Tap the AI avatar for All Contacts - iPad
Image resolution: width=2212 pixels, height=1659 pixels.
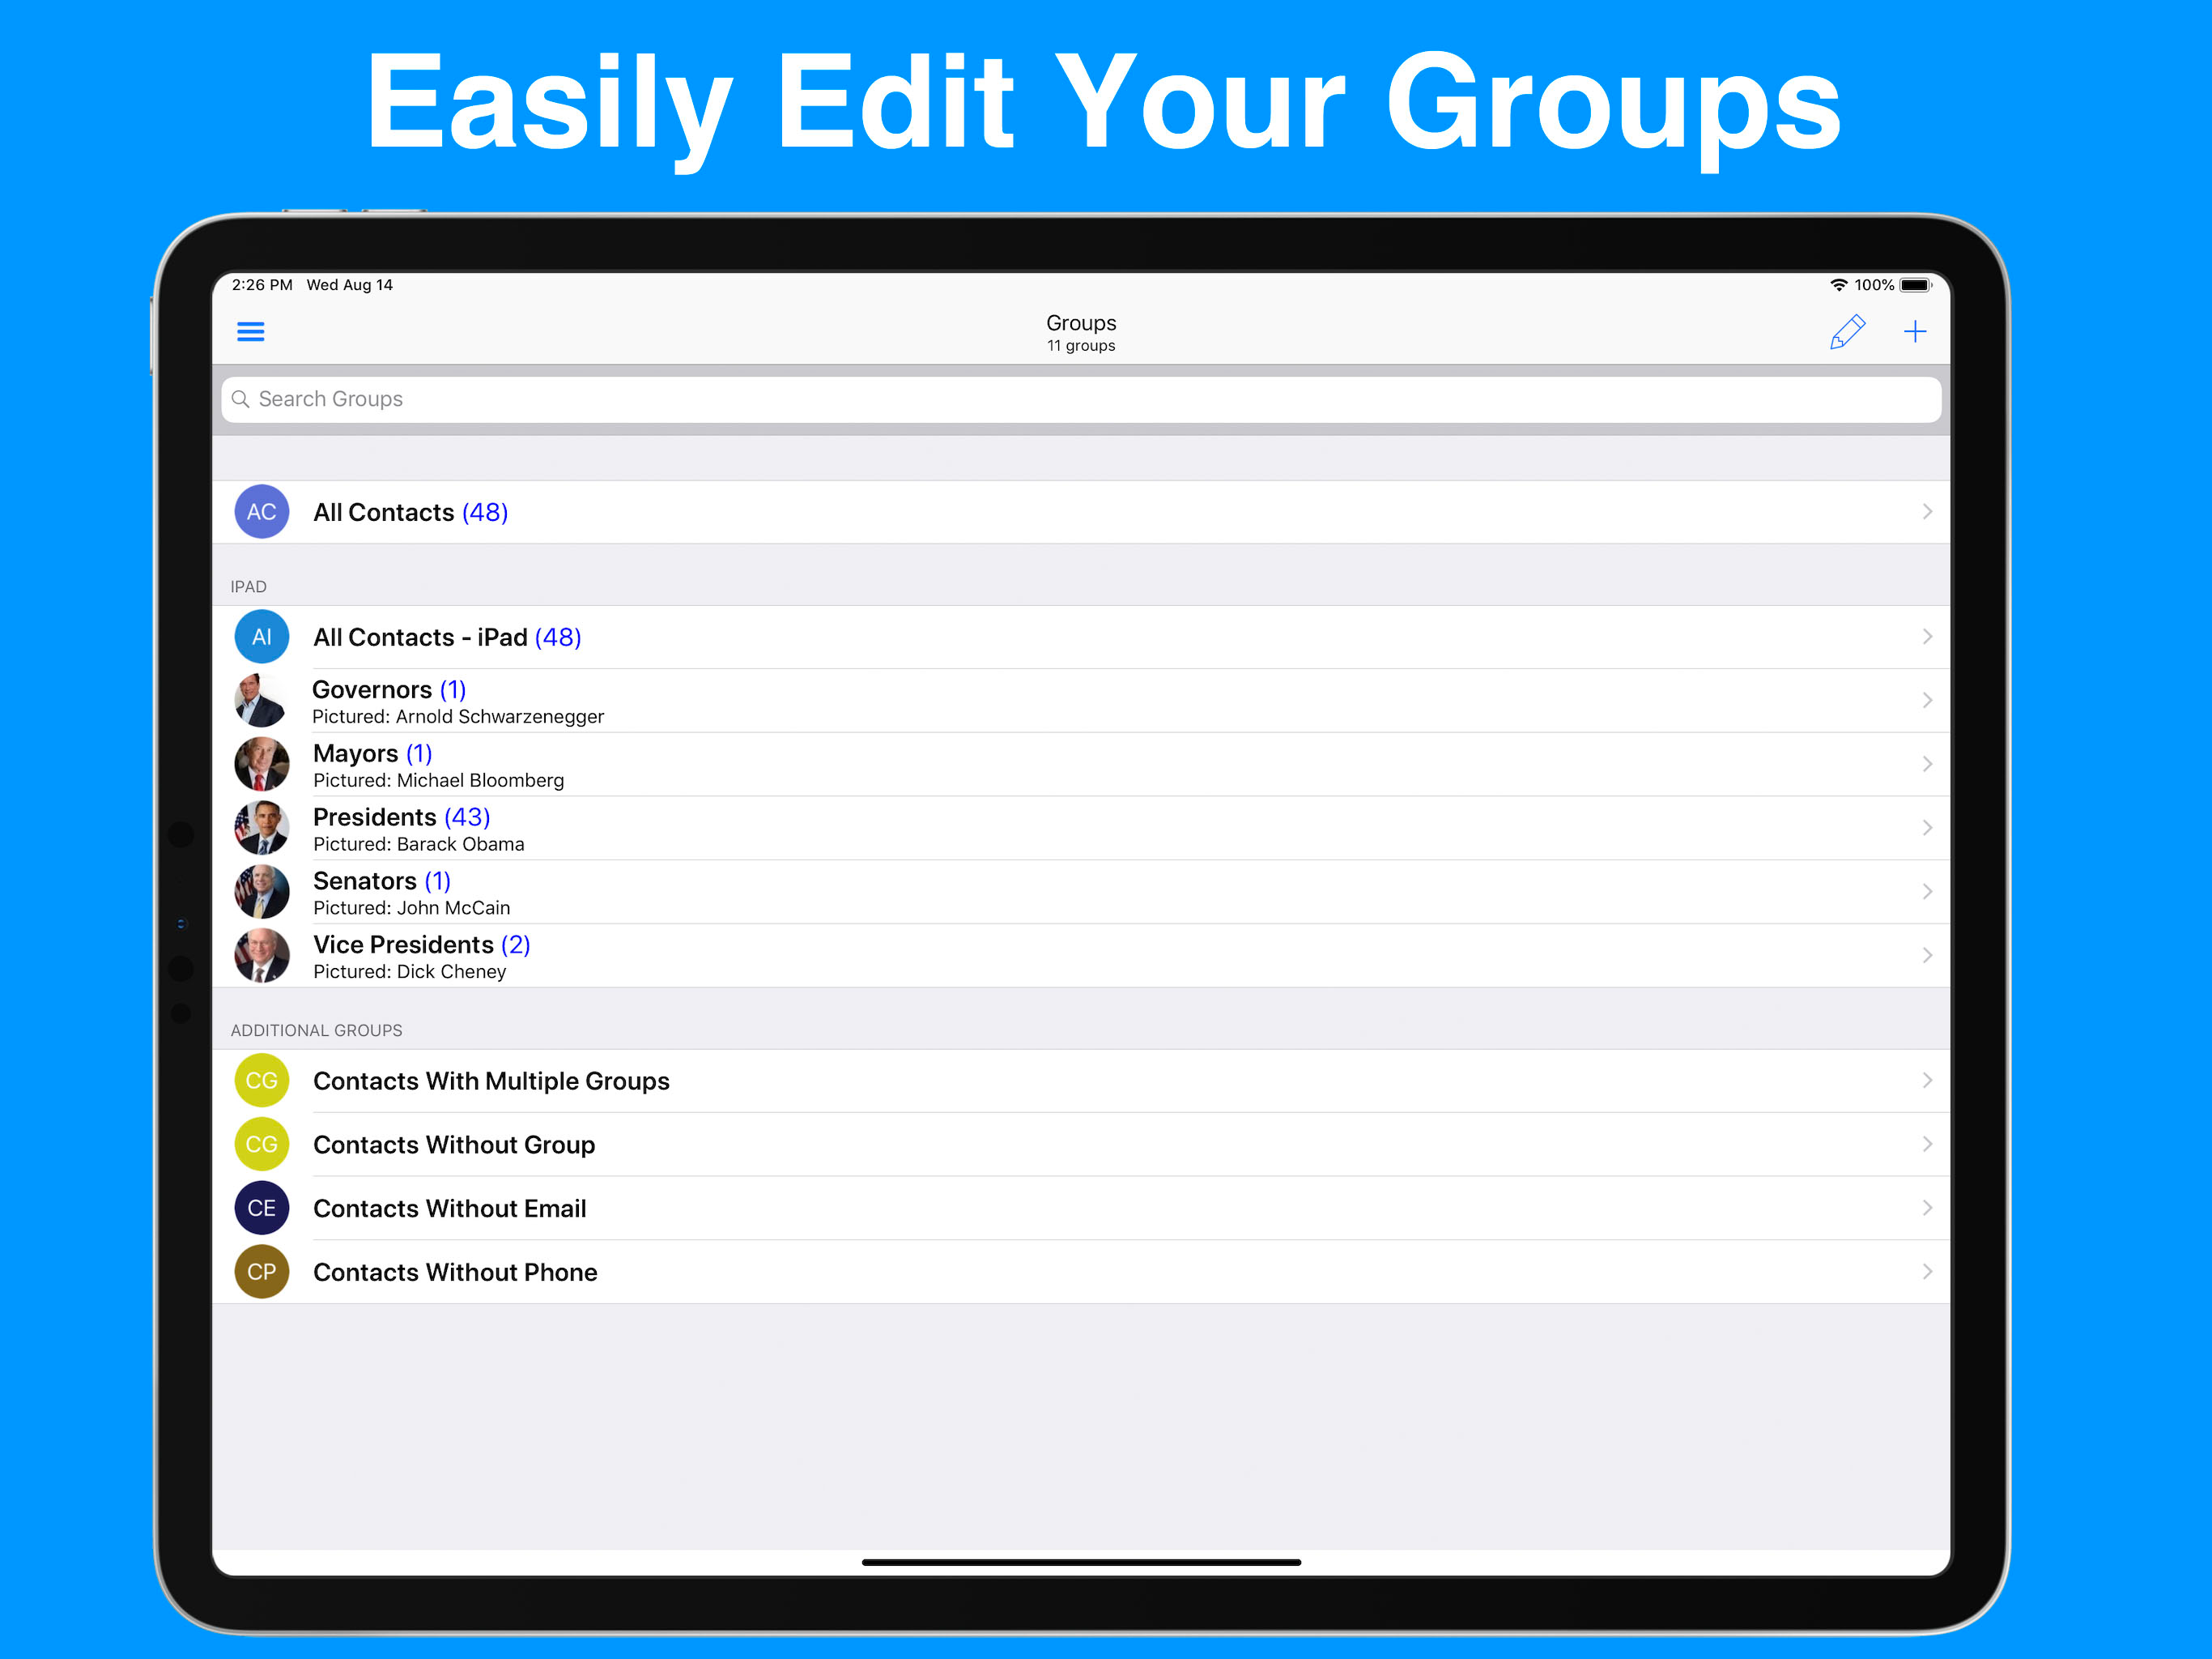coord(262,638)
